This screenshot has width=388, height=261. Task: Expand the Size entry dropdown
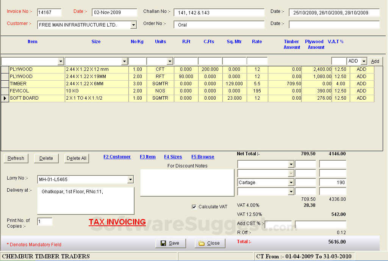(124, 61)
